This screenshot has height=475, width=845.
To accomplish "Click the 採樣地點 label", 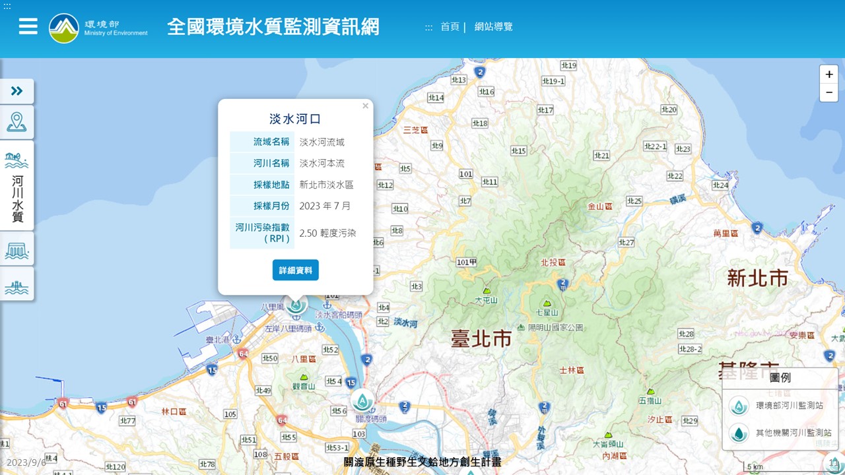I will pos(271,185).
